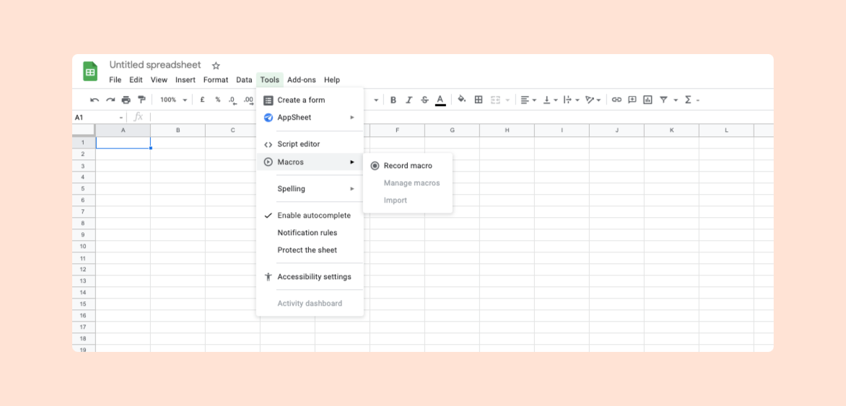Toggle strikethrough formatting
The height and width of the screenshot is (406, 846).
[x=424, y=100]
